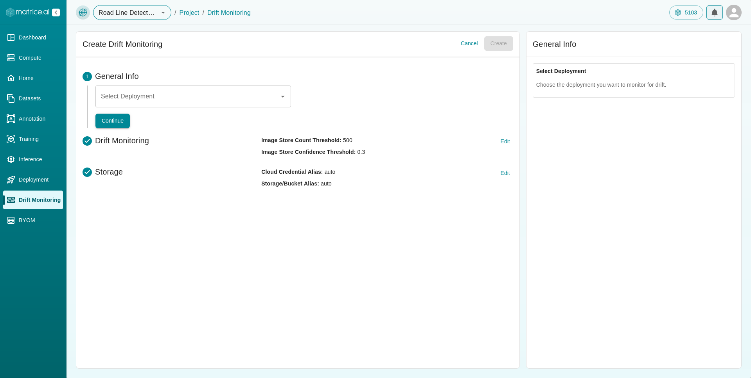Open the Training menu item

point(33,139)
